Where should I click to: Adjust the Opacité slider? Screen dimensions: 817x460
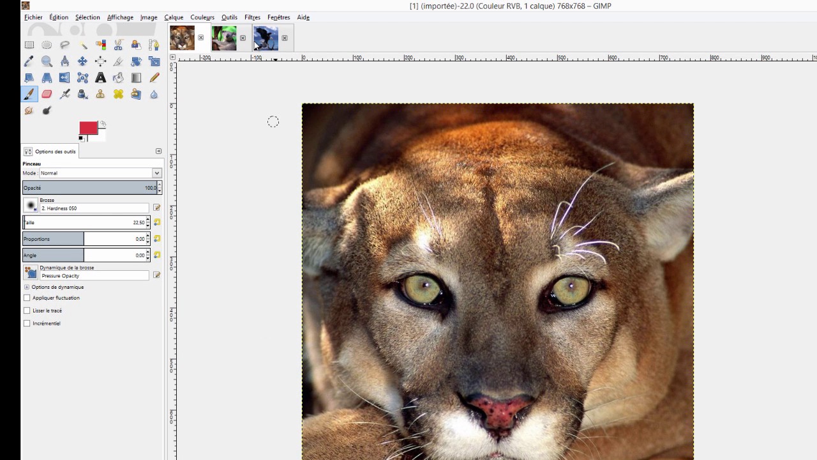click(x=89, y=188)
